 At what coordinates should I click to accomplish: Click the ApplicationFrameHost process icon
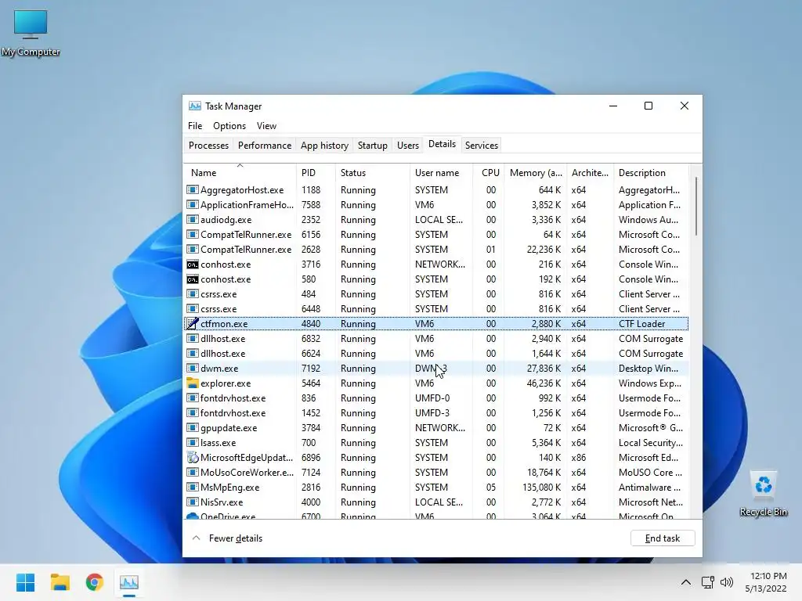click(193, 205)
